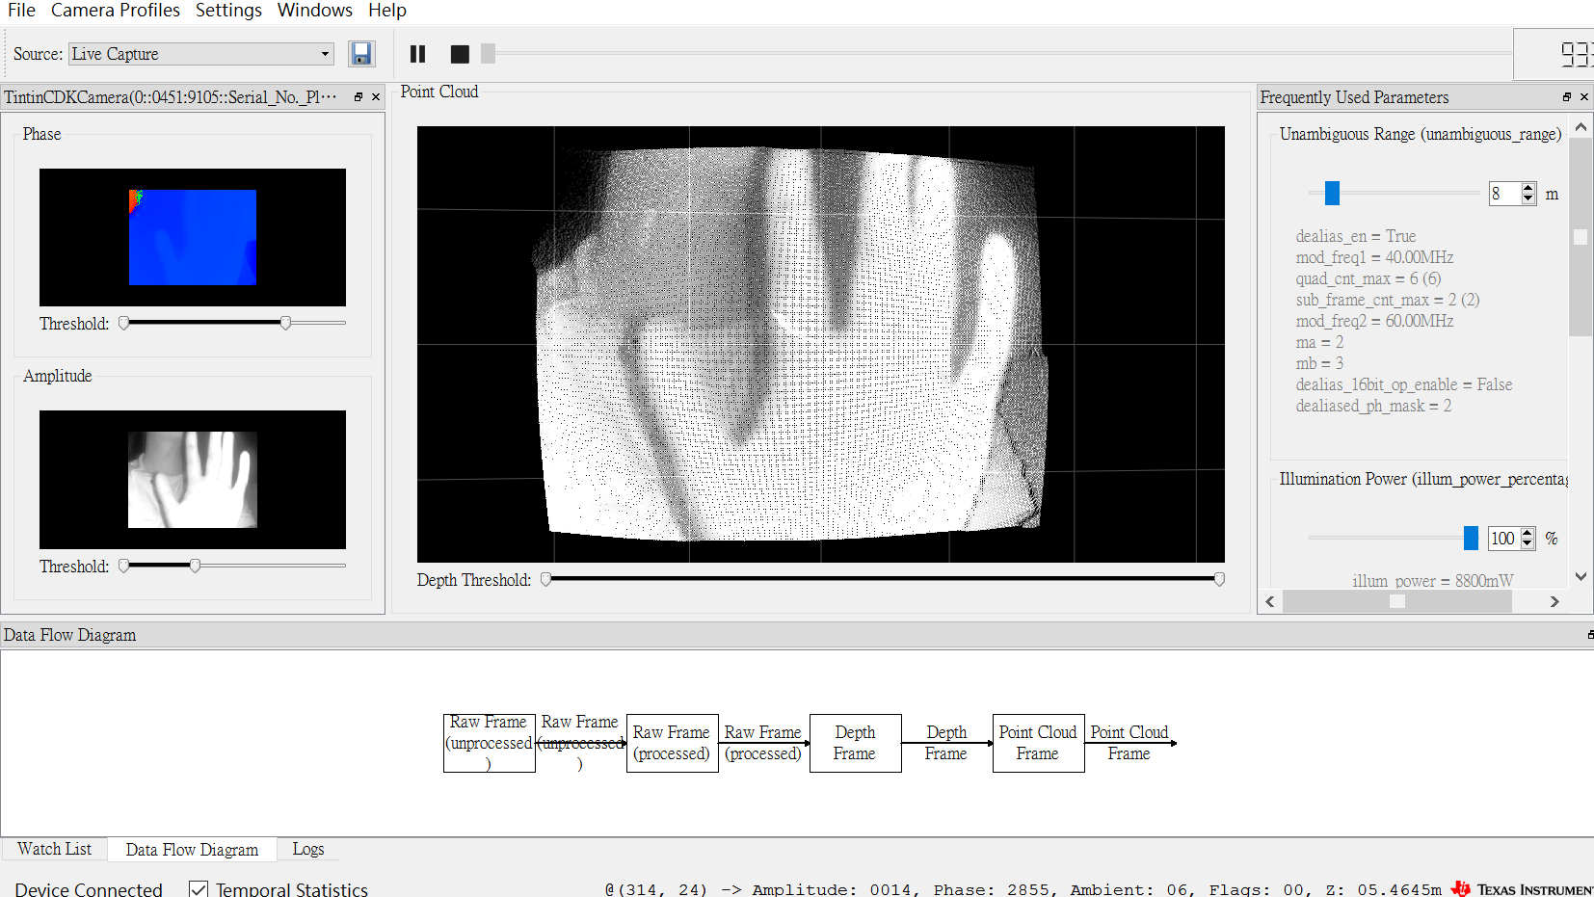This screenshot has width=1594, height=897.
Task: Toggle the Temporal Statistics checkbox
Action: tap(198, 887)
